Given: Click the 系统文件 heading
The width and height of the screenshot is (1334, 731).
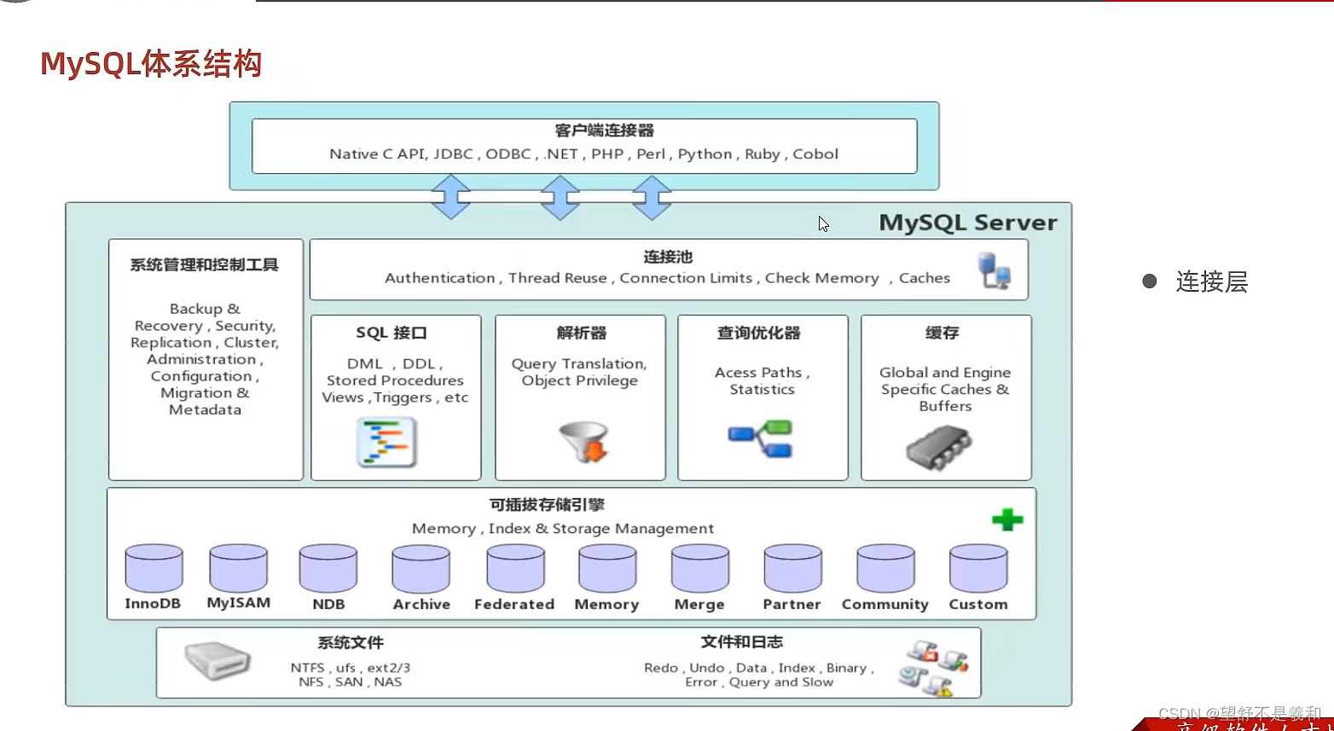Looking at the screenshot, I should [351, 643].
